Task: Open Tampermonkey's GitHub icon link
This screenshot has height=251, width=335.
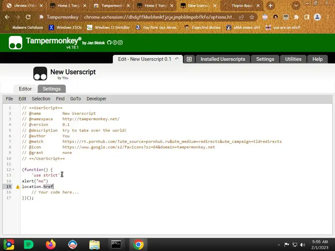Action: tap(109, 42)
